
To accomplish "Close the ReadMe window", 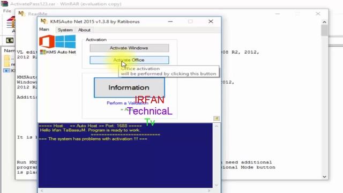I will [318, 14].
